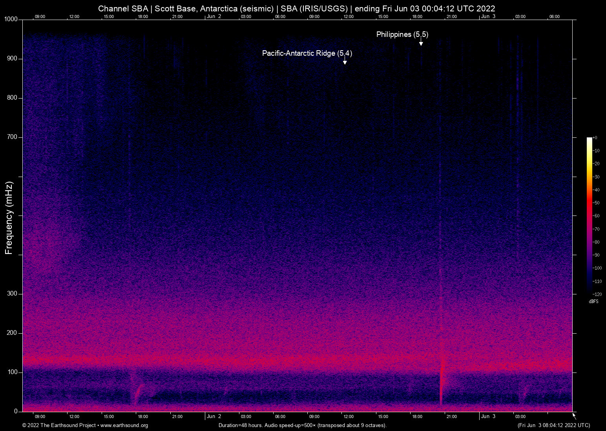Click the bright seismic streak near 20:00 Jun 2
606x431 pixels.
tap(441, 377)
